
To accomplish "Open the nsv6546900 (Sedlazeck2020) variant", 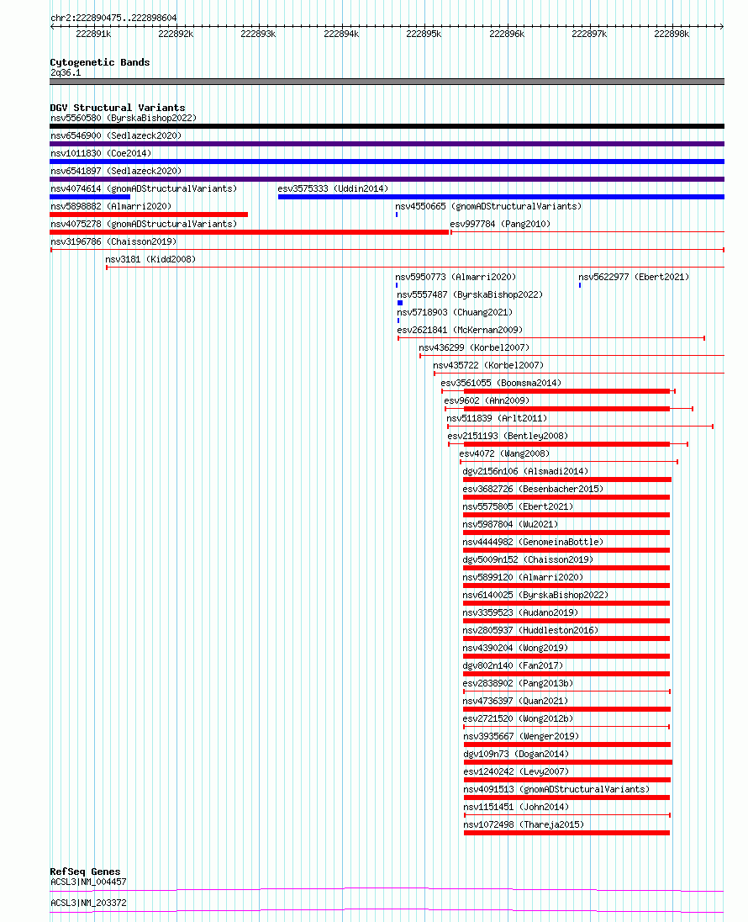I will (x=116, y=135).
